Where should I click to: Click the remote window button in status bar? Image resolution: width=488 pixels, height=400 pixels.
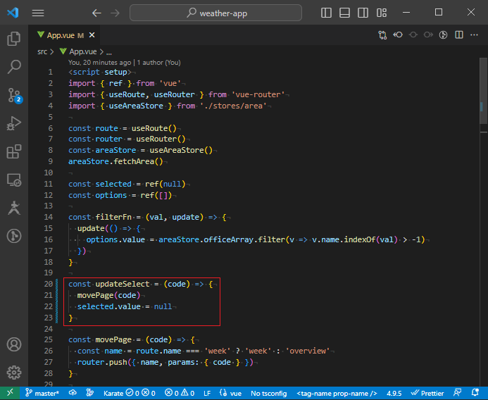click(11, 393)
